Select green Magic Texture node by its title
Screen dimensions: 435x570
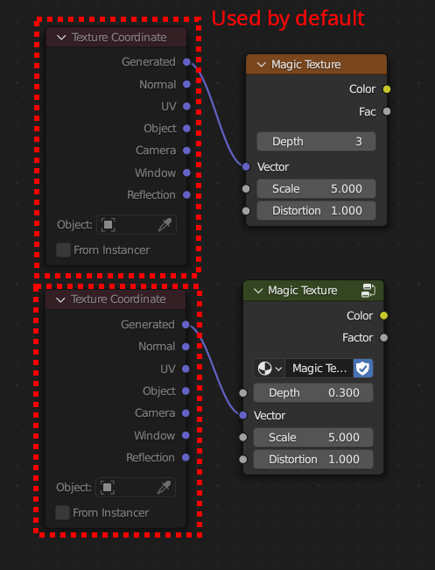303,291
